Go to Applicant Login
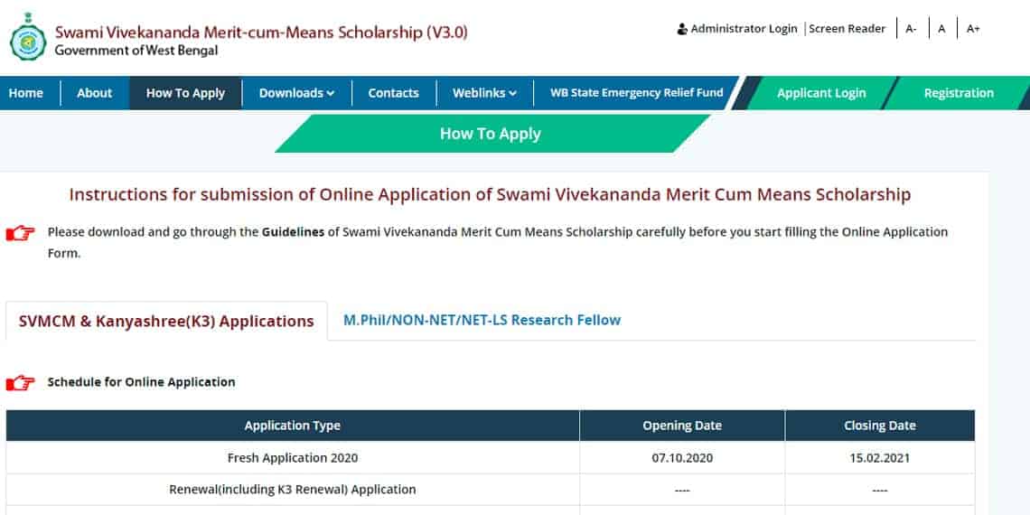Viewport: 1030px width, 515px height. pos(821,93)
